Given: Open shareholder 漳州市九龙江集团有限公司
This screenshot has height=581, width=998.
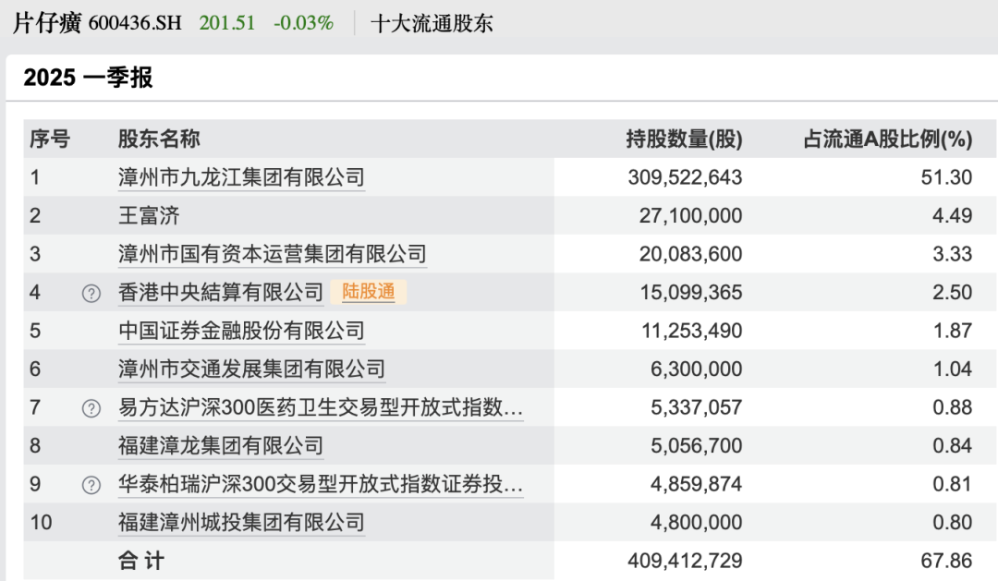Looking at the screenshot, I should [241, 177].
